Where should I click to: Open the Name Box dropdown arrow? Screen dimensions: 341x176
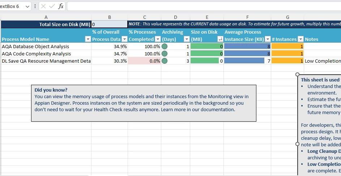pyautogui.click(x=27, y=7)
